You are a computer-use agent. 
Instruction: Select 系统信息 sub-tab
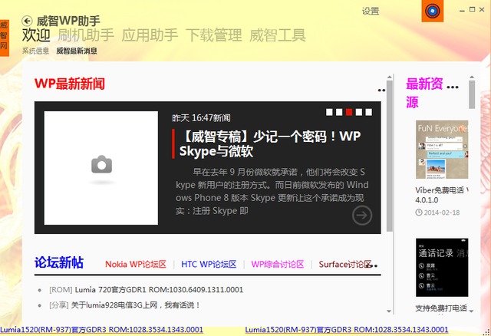coord(35,51)
